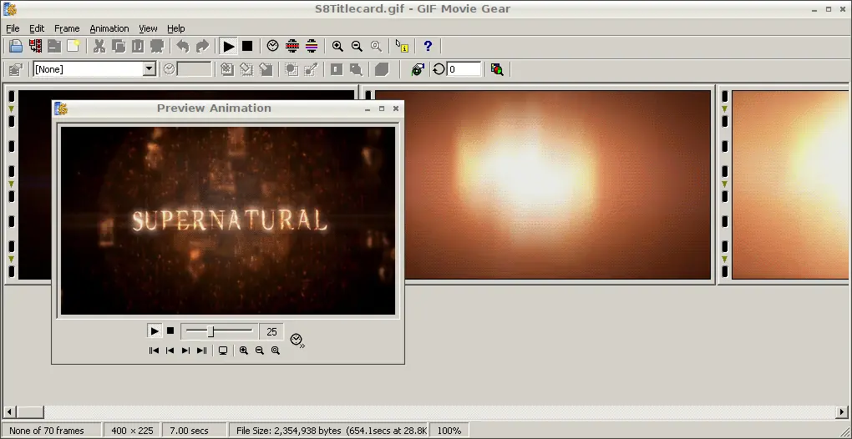
Task: Click the Play button in the main toolbar
Action: pos(228,46)
